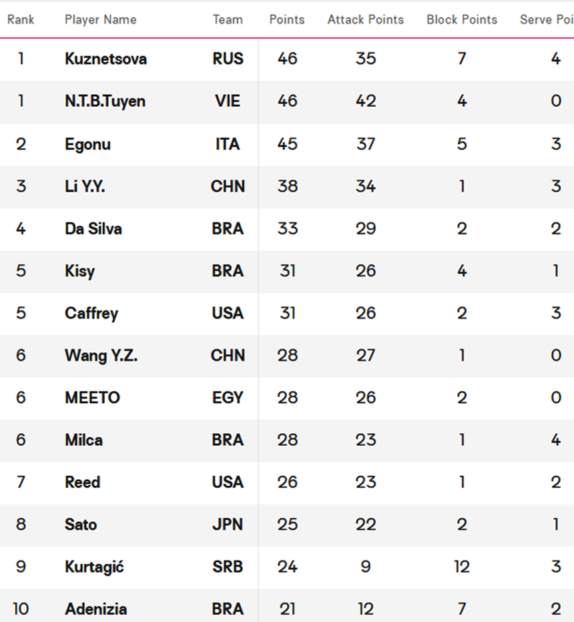Viewport: 574px width, 622px height.
Task: Open Egonu's player entry
Action: (87, 144)
